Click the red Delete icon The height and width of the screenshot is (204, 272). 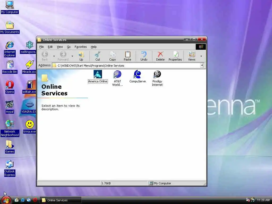[x=160, y=54]
